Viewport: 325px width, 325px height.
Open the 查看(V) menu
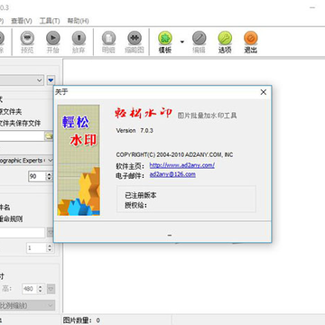pos(22,21)
